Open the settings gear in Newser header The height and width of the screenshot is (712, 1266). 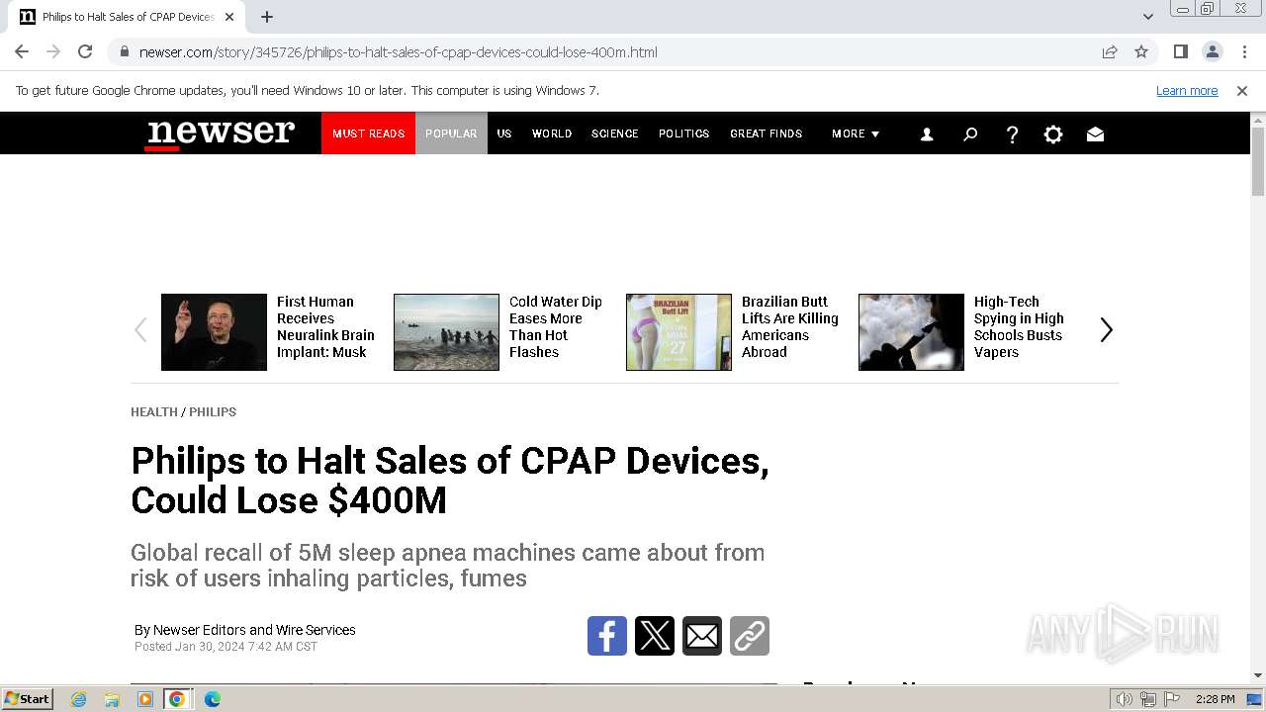tap(1053, 134)
